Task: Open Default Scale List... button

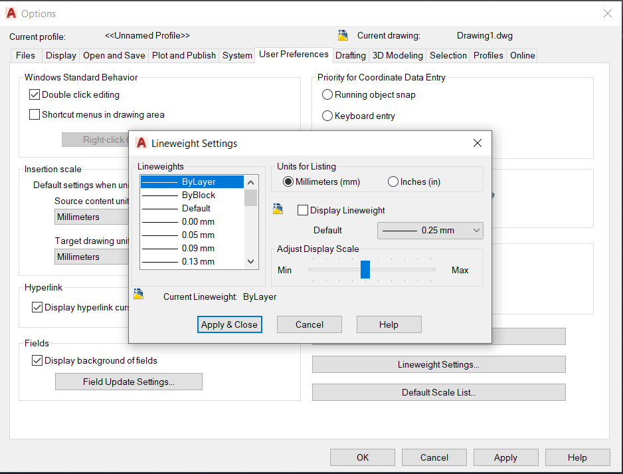Action: click(438, 392)
